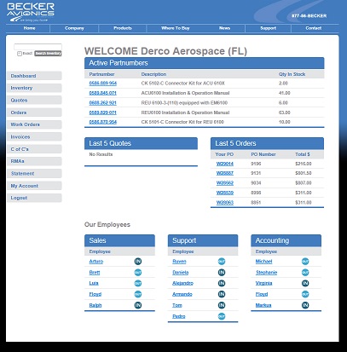Screen dimensions: 347x352
Task: Click Arturo's IN status icon
Action: (138, 262)
